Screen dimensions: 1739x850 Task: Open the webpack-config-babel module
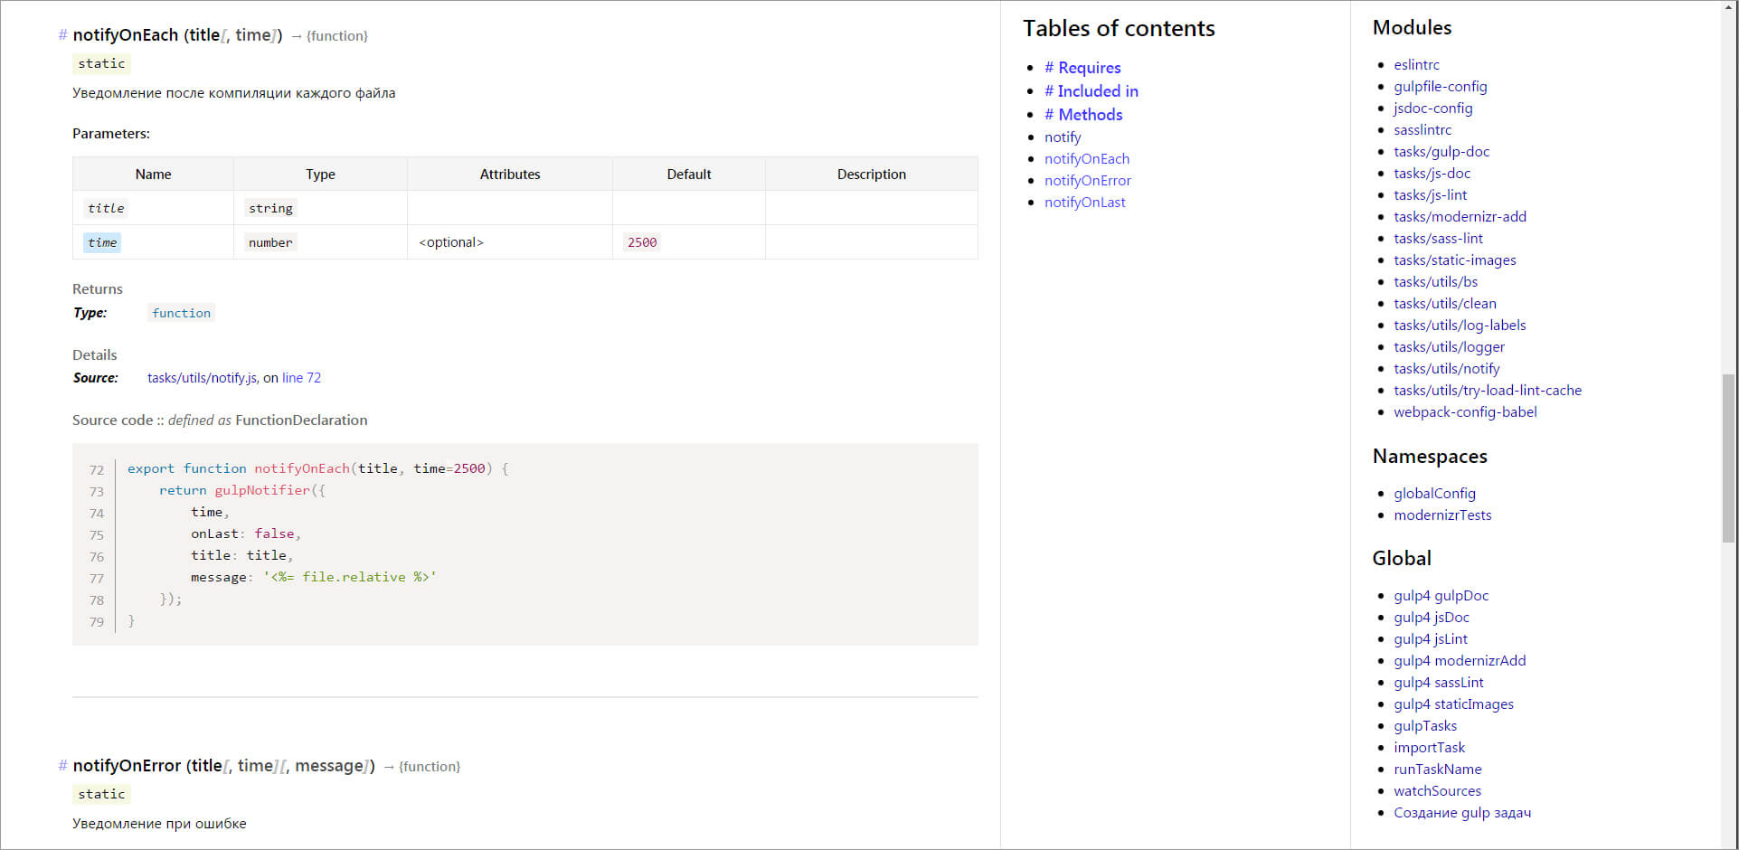point(1465,412)
